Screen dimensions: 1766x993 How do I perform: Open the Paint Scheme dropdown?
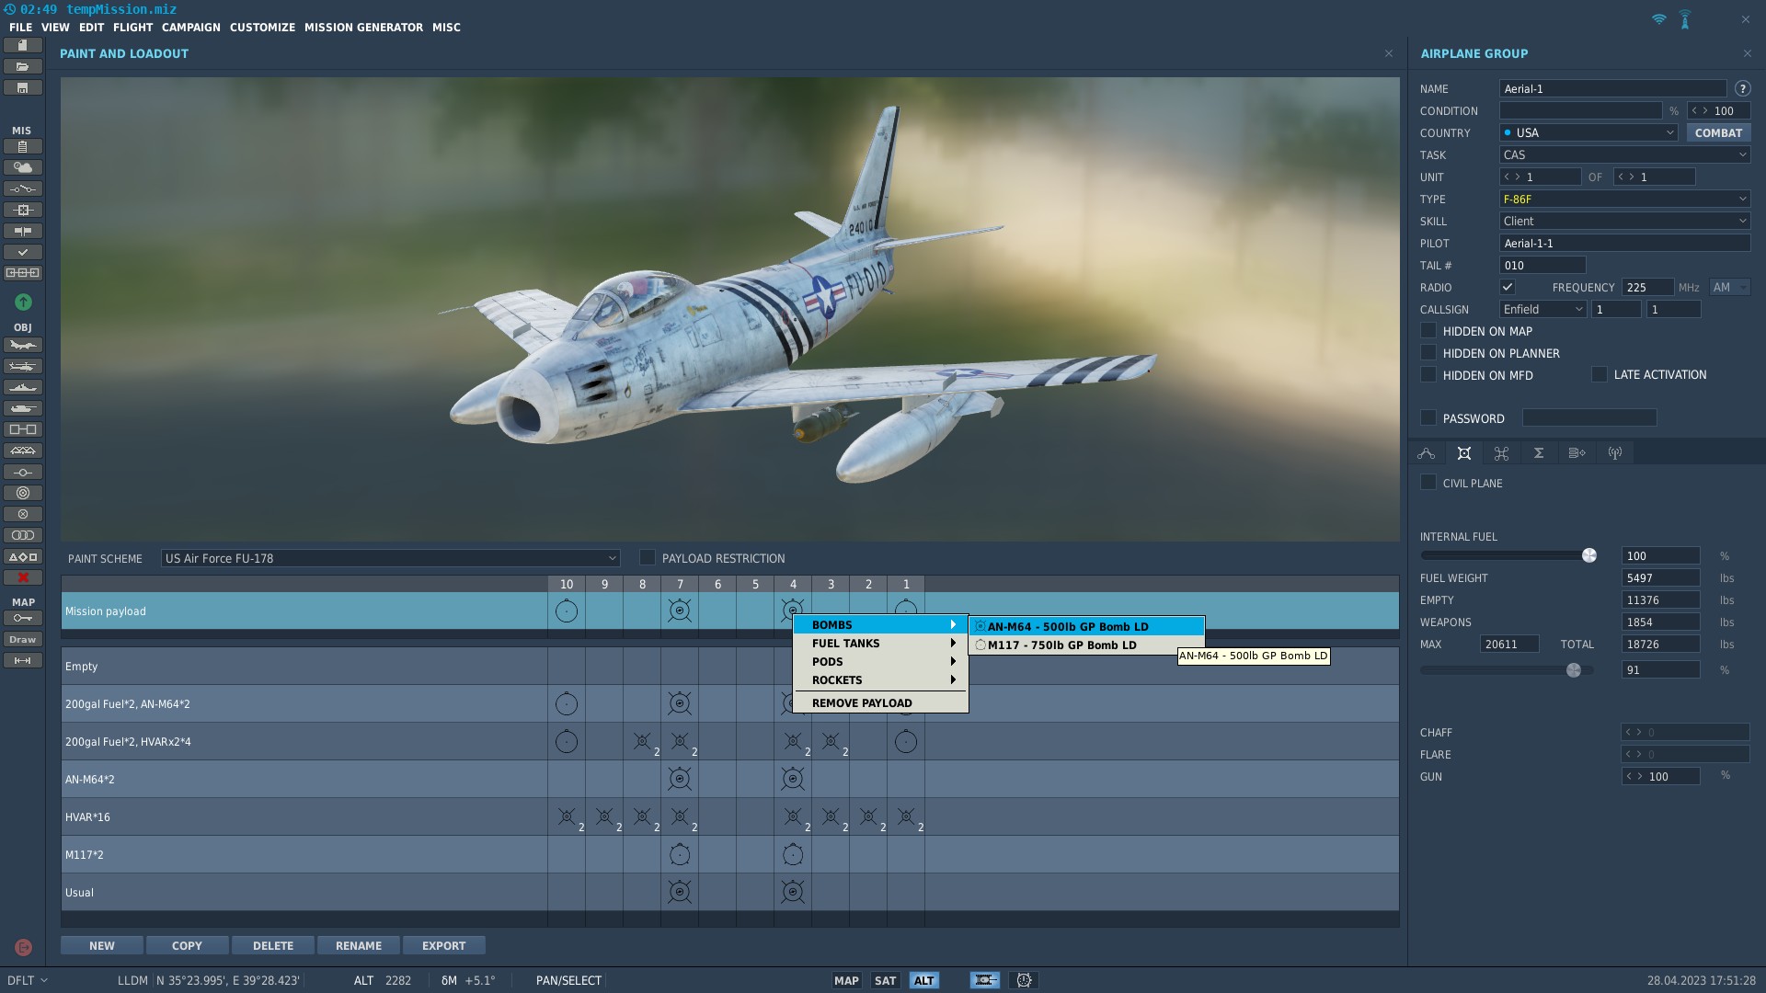point(390,558)
